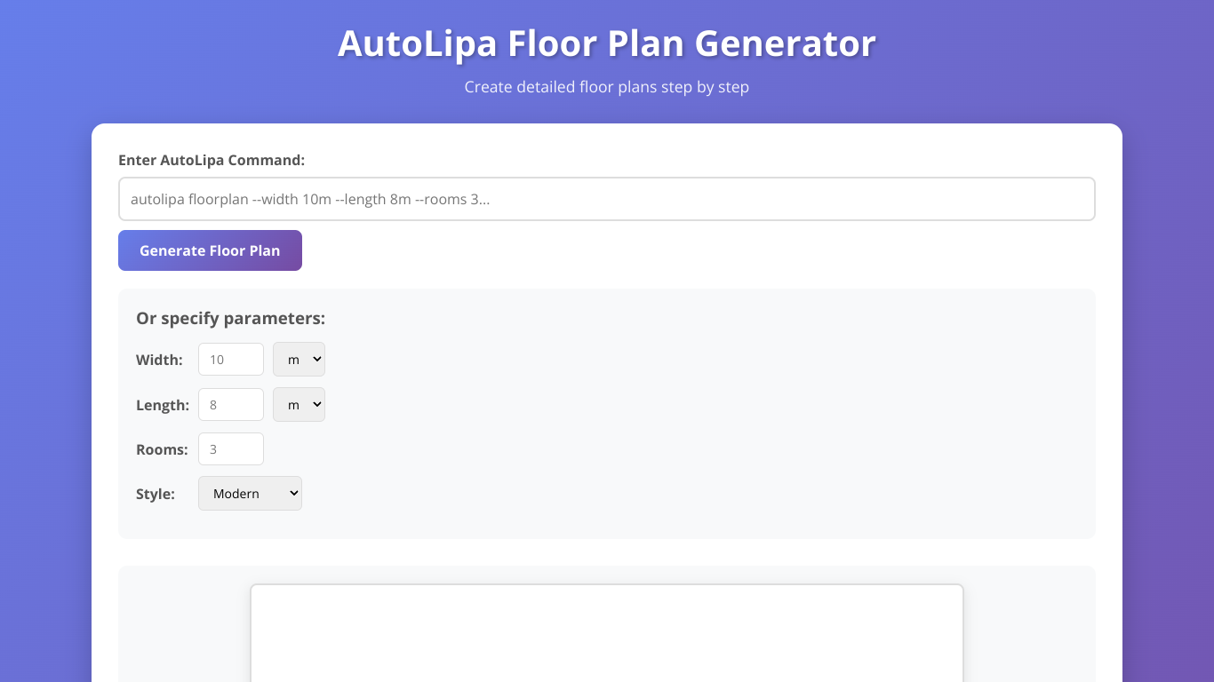Click the "Width:" label text

click(x=159, y=361)
